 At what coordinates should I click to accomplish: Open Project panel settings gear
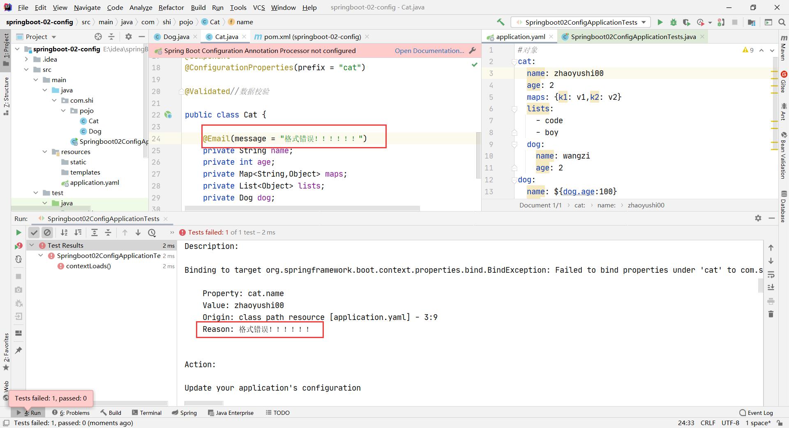click(x=129, y=37)
